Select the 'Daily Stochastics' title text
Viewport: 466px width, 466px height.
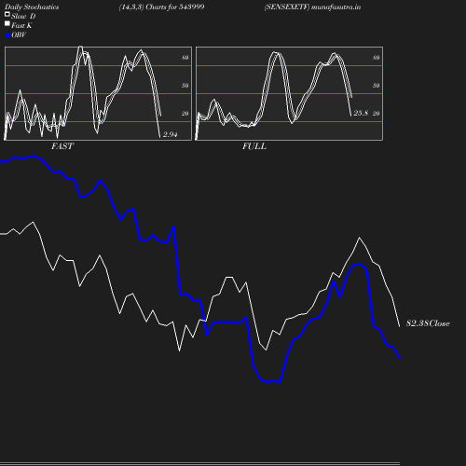click(32, 7)
